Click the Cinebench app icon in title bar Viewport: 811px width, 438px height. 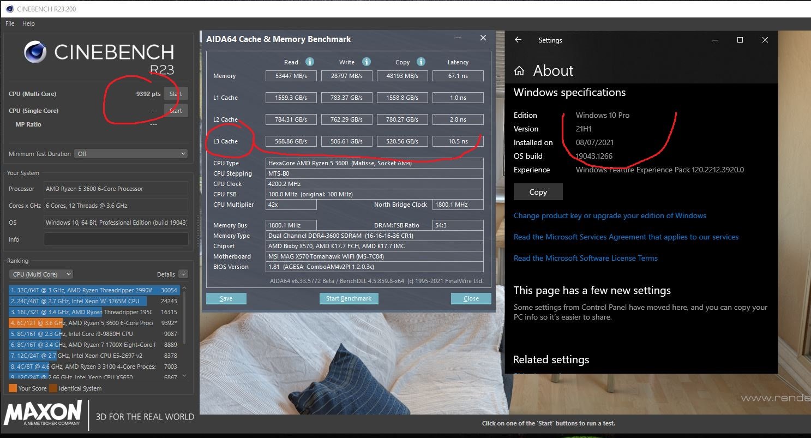[x=10, y=8]
